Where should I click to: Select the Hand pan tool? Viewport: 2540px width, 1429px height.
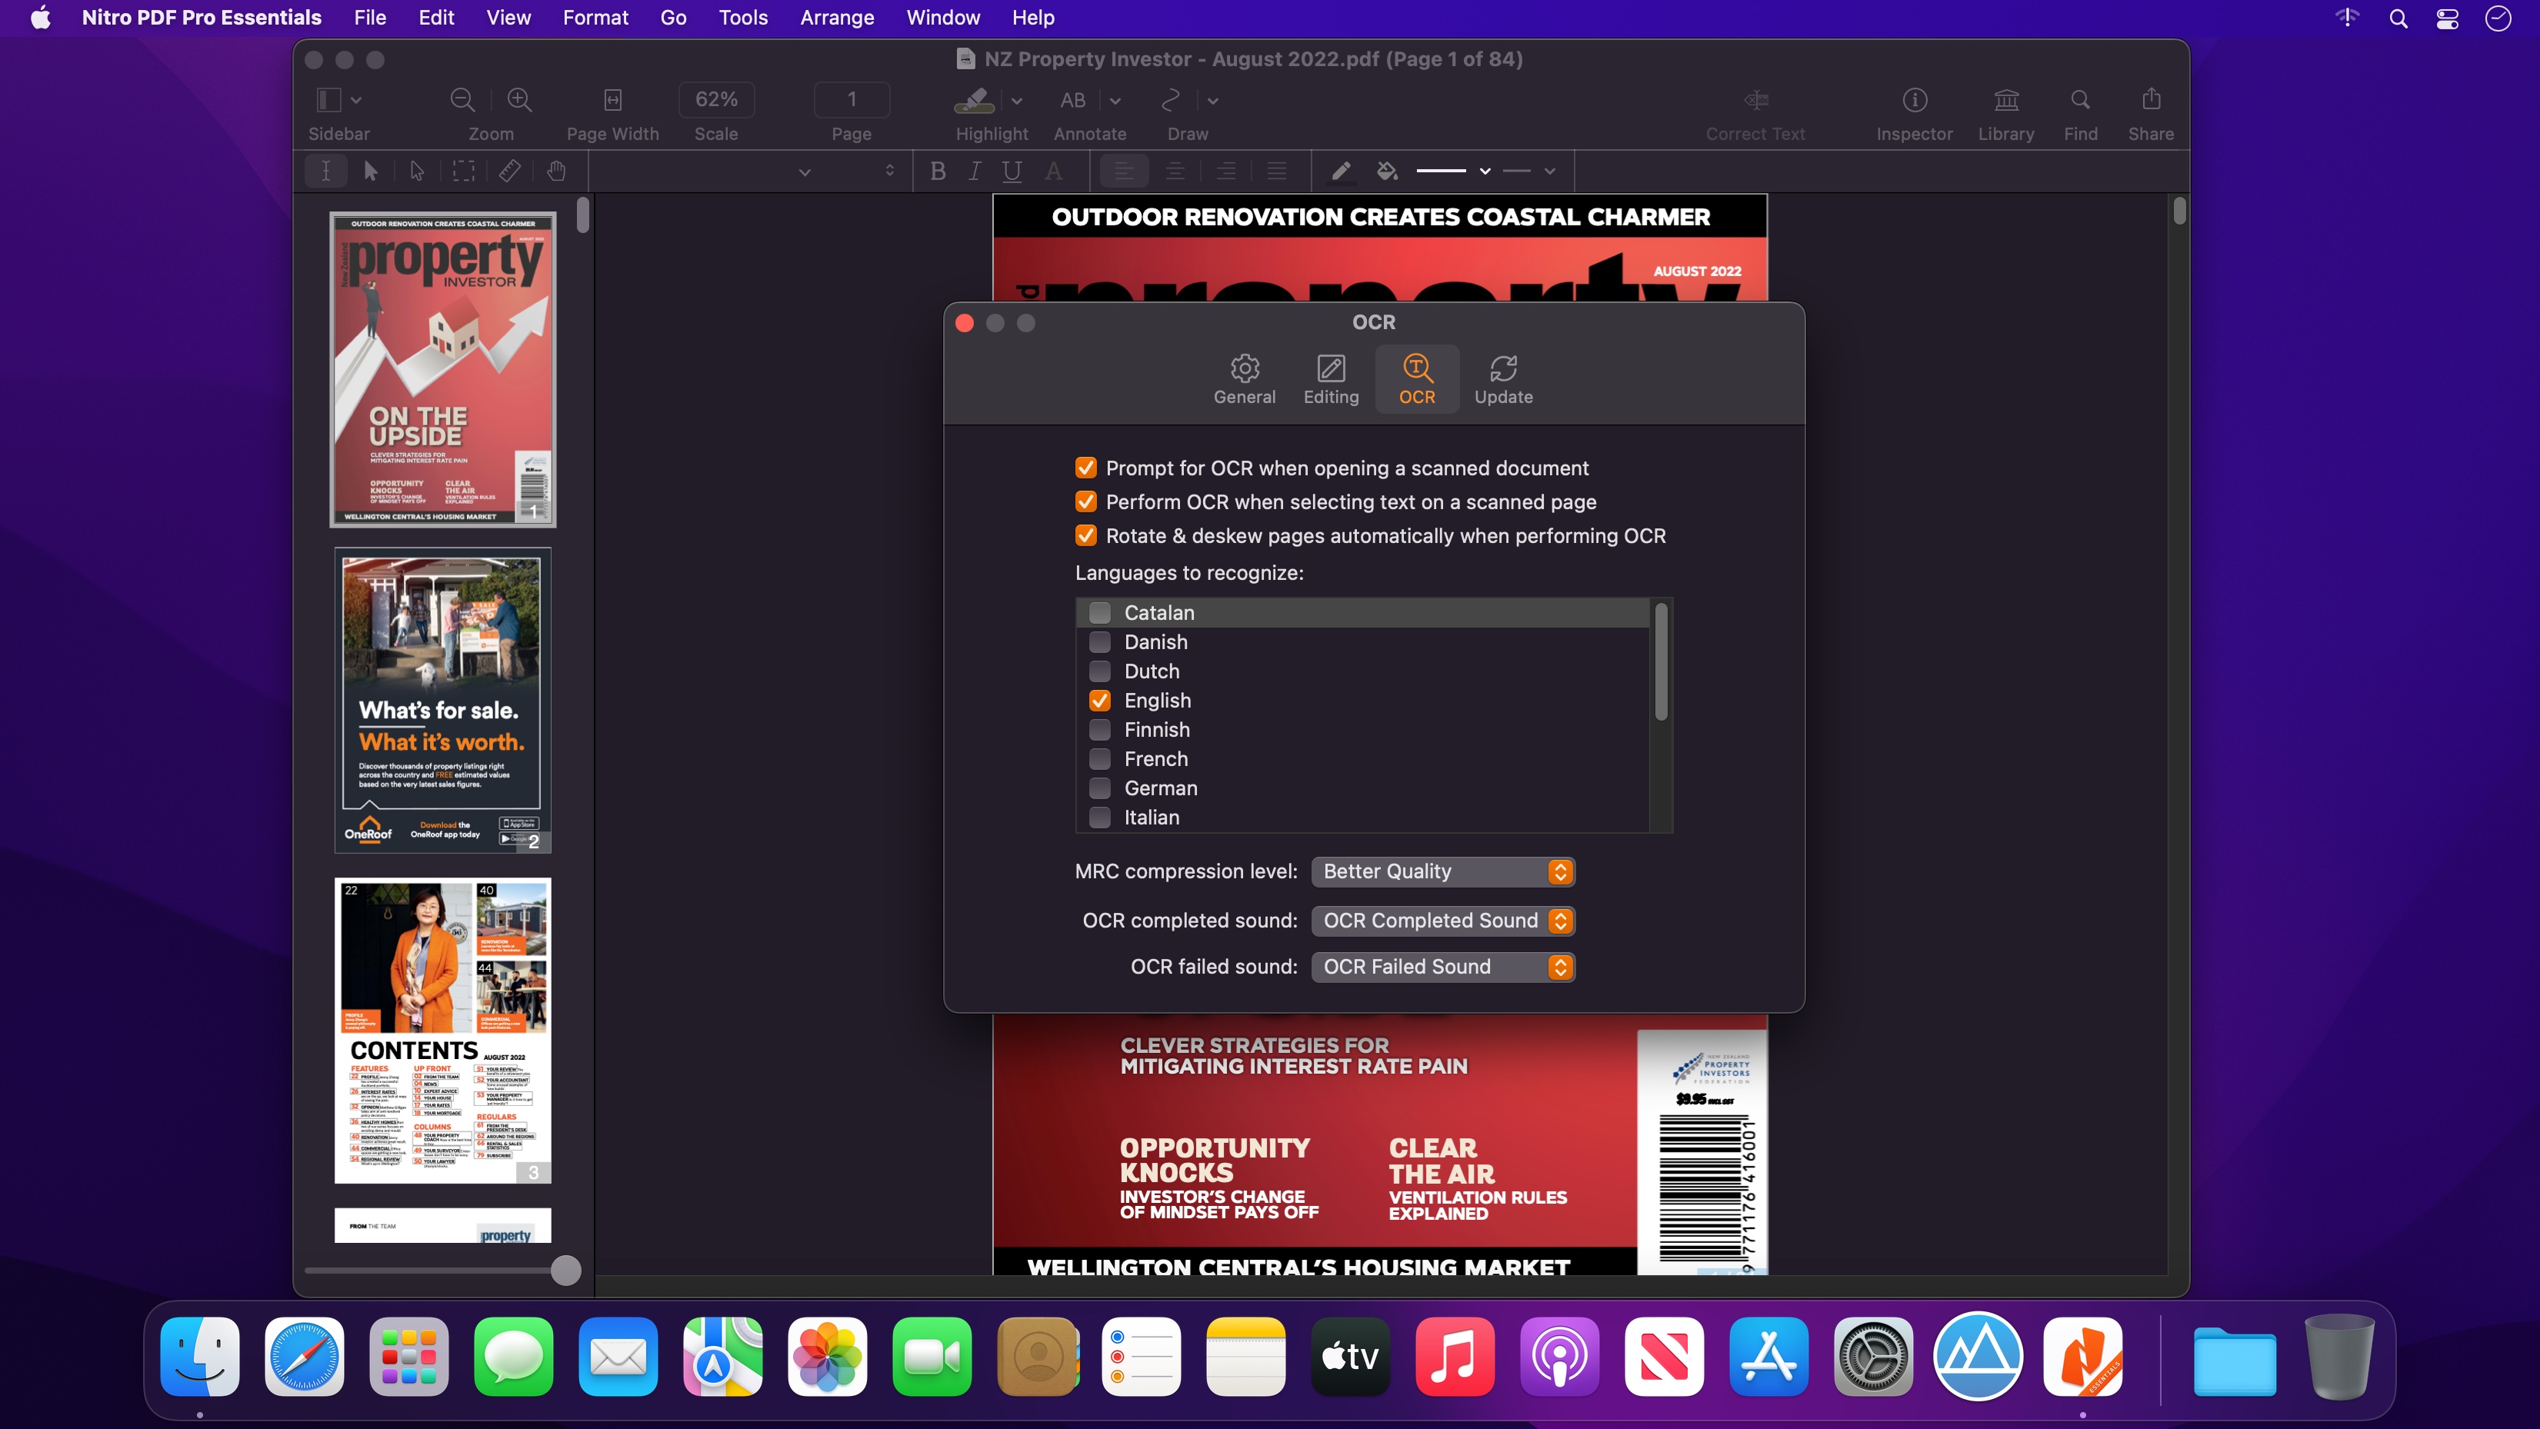click(556, 171)
